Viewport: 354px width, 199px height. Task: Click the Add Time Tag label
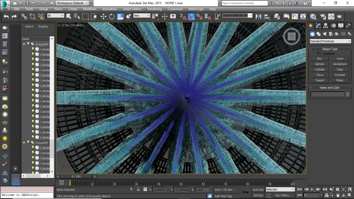(x=223, y=196)
